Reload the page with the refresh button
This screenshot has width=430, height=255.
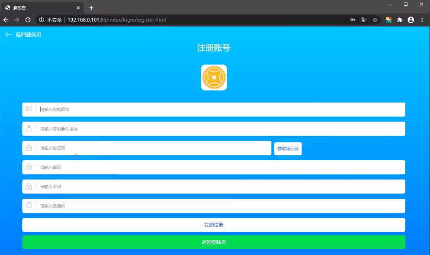click(28, 20)
